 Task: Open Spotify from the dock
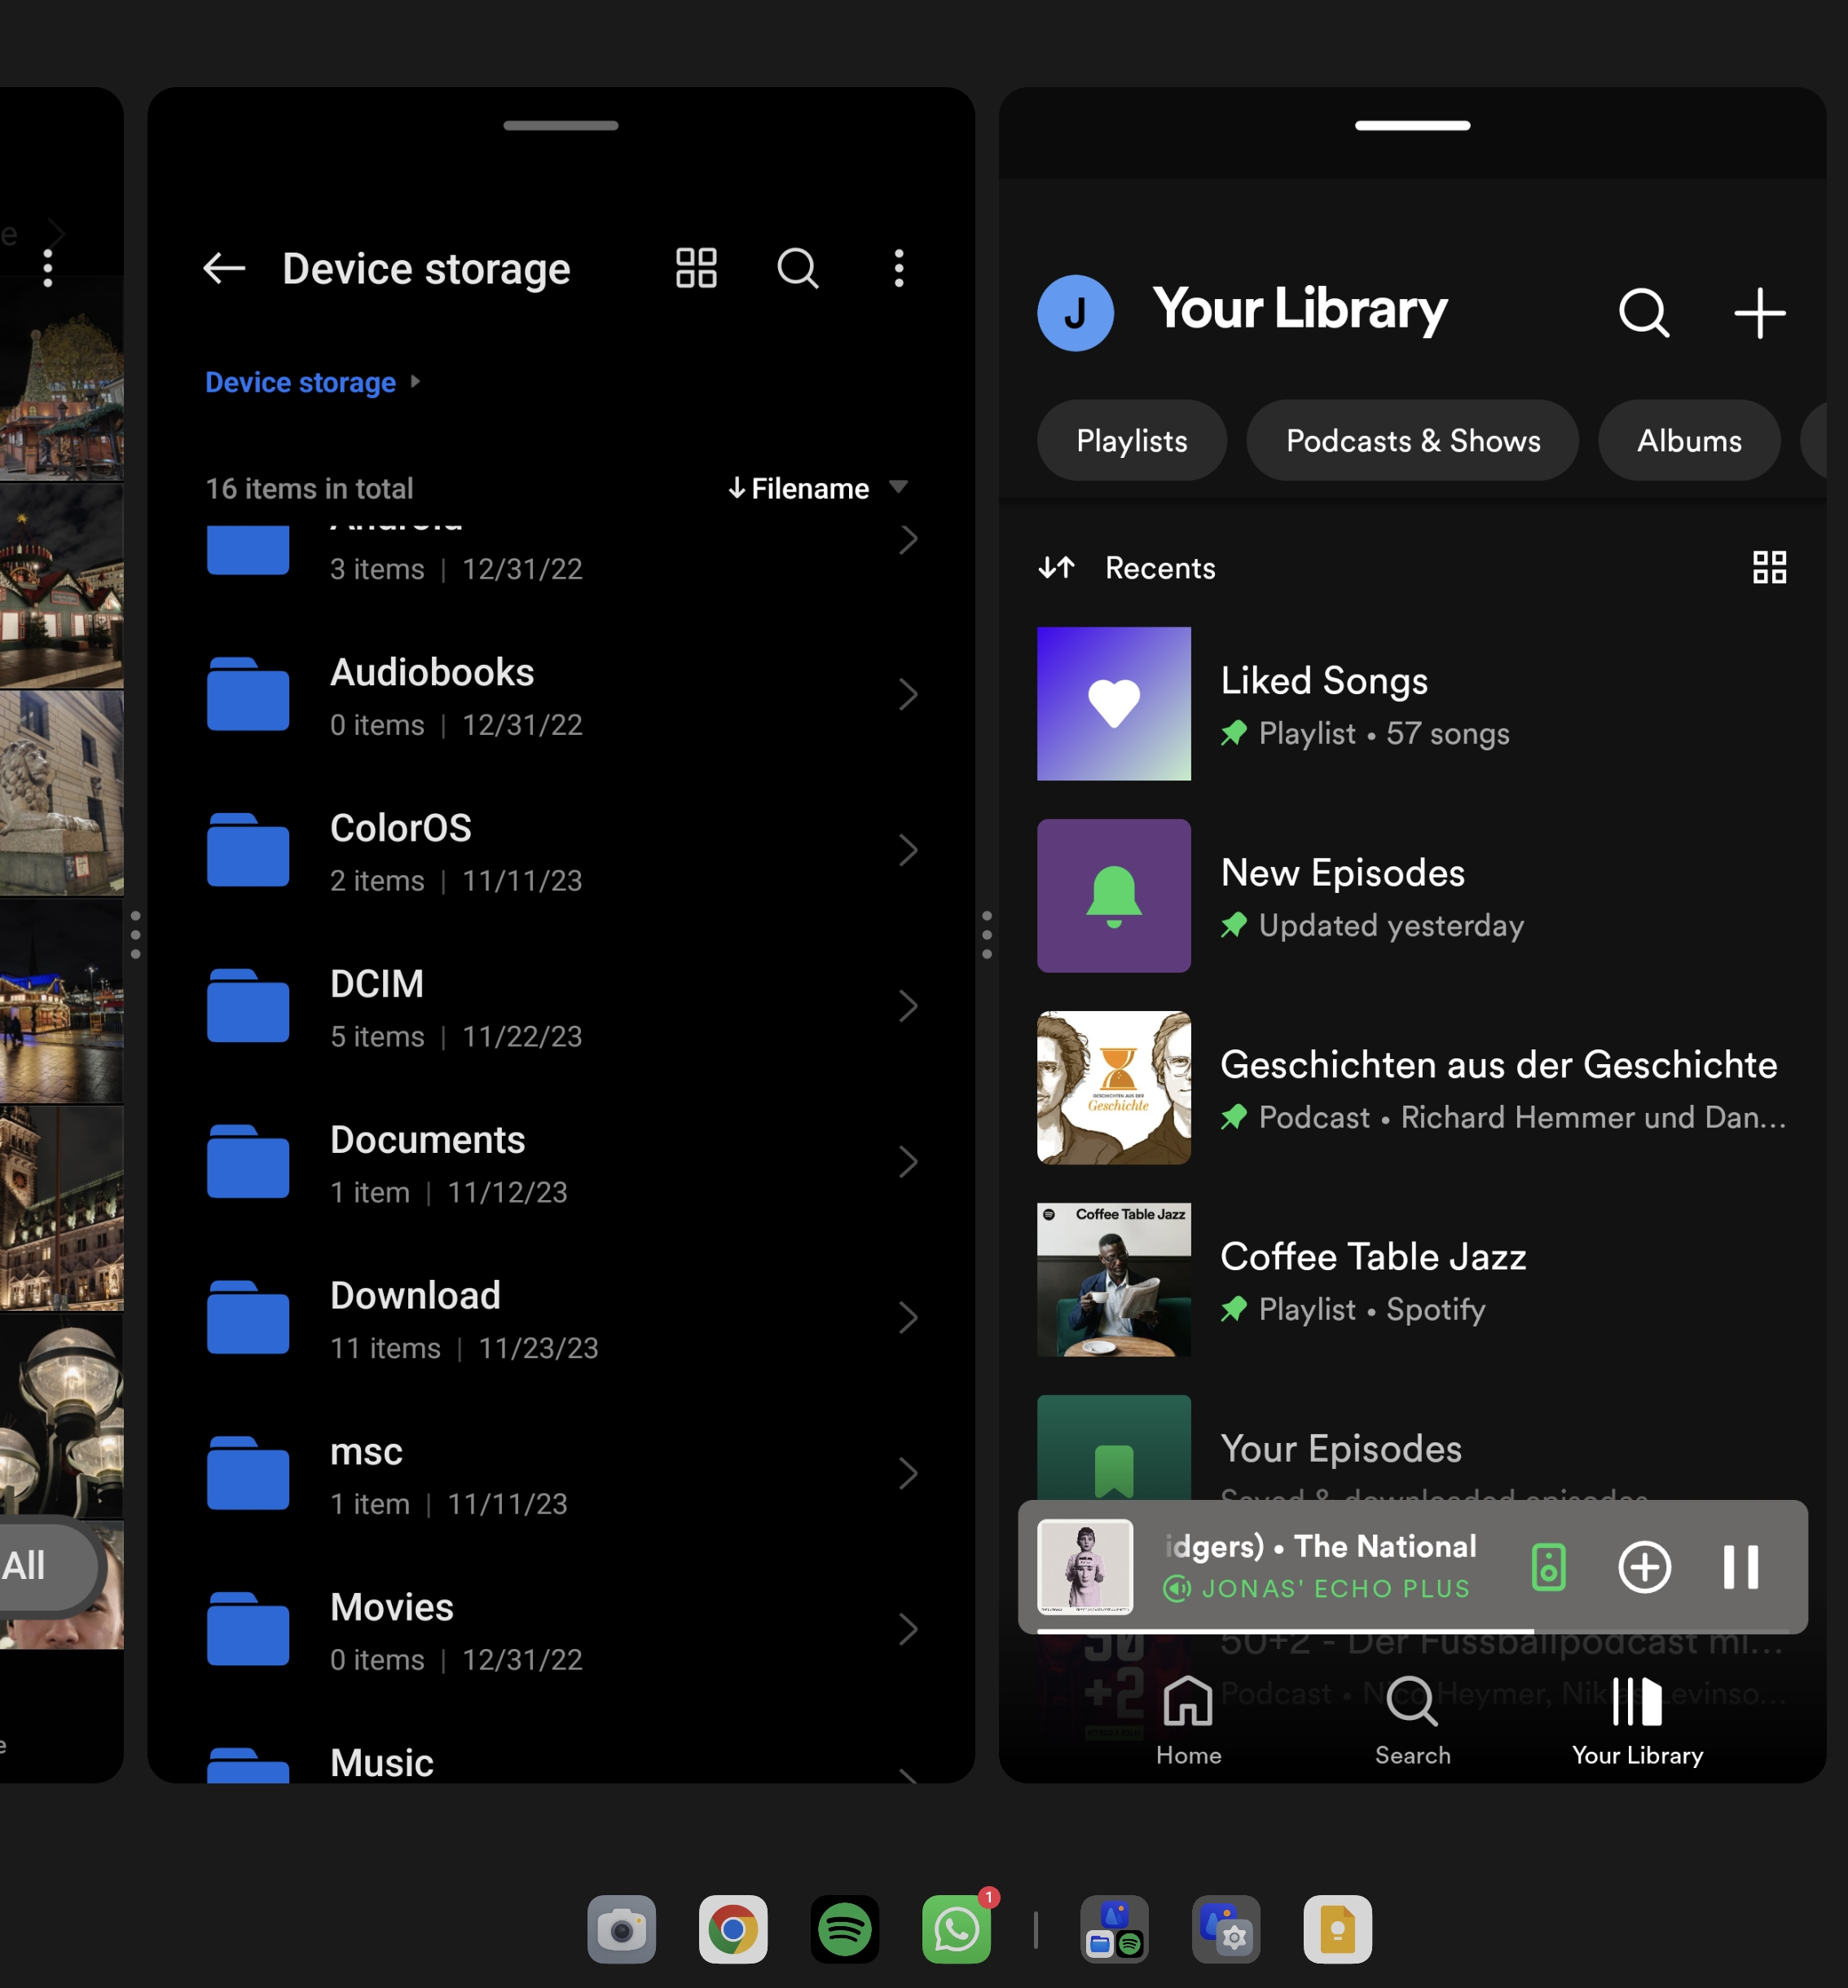point(845,1929)
